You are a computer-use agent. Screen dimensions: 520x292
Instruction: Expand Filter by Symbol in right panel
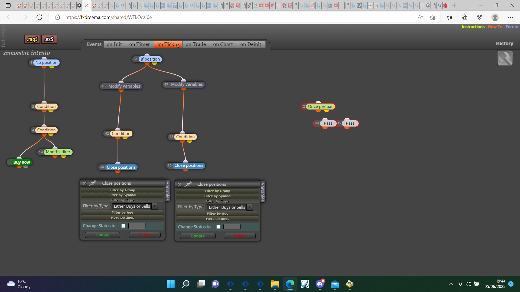click(217, 196)
